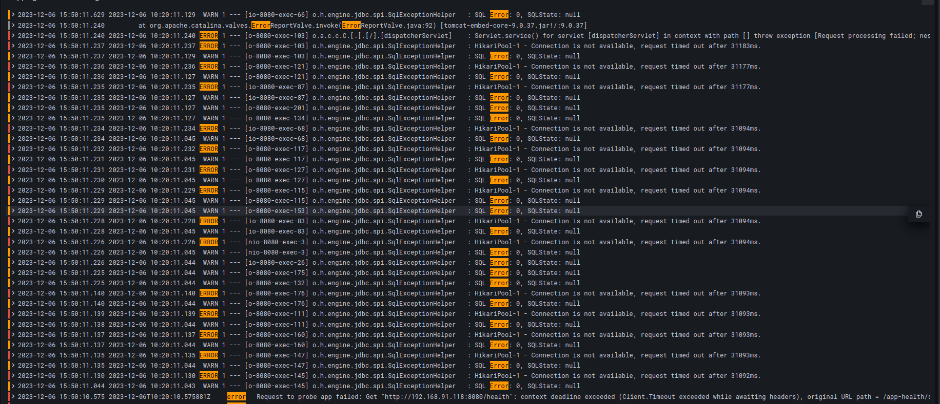Expand the 'Request to probe app failed' row

pos(13,397)
